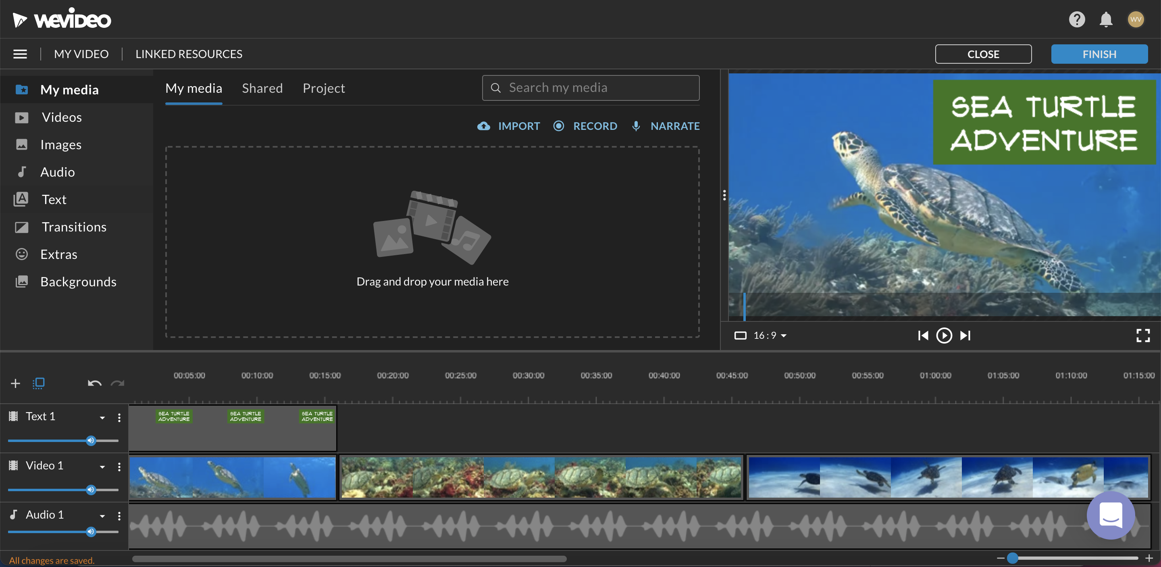Screen dimensions: 1161x567
Task: Click the sea turtle video clip thumbnail
Action: click(x=232, y=477)
